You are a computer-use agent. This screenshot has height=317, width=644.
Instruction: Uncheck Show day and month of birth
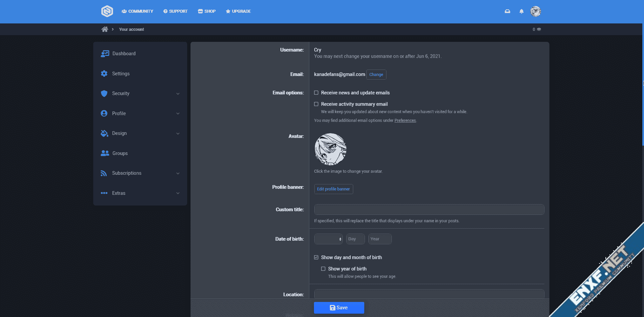point(316,257)
